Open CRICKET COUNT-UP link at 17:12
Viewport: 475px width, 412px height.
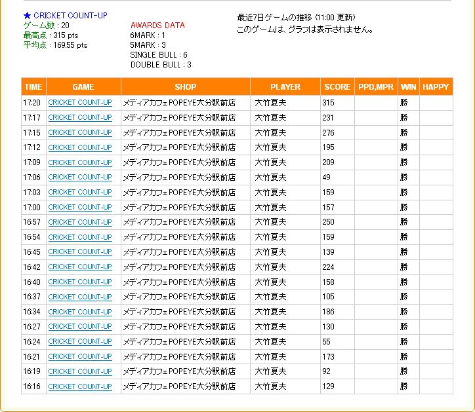(x=80, y=147)
